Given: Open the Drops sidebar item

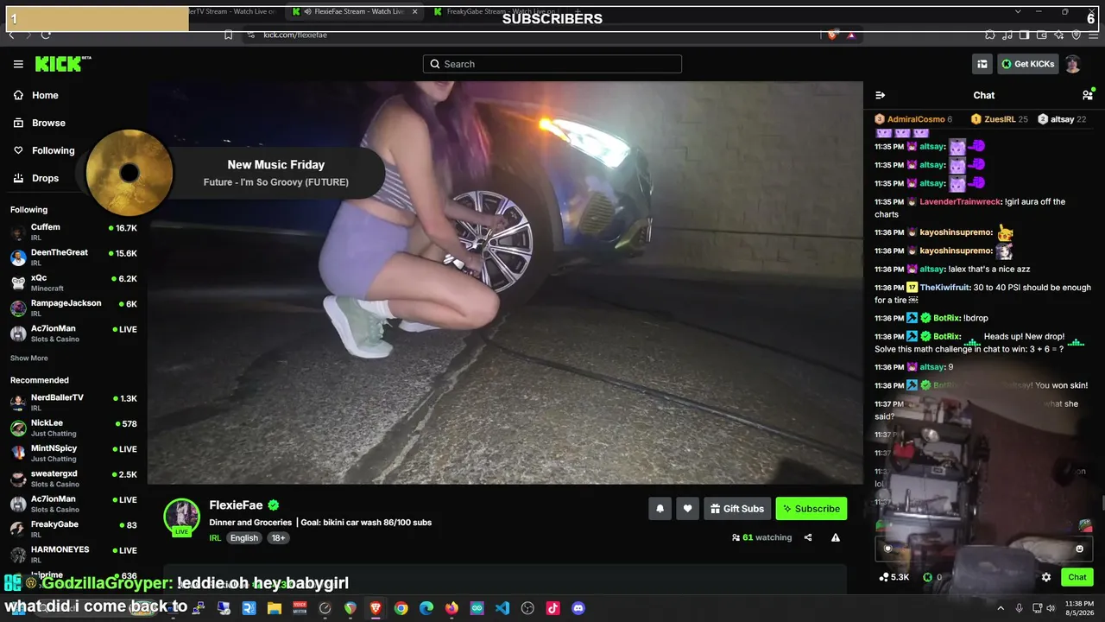Looking at the screenshot, I should 45,178.
